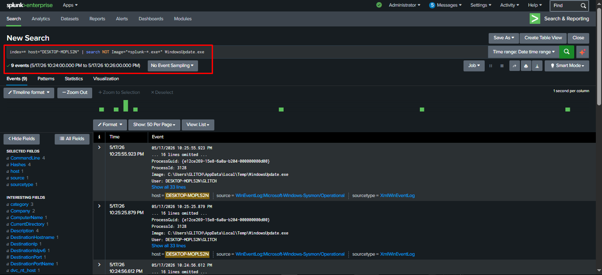Screen dimensions: 602x275
Task: Open the AI assistant sparkle icon
Action: point(582,52)
